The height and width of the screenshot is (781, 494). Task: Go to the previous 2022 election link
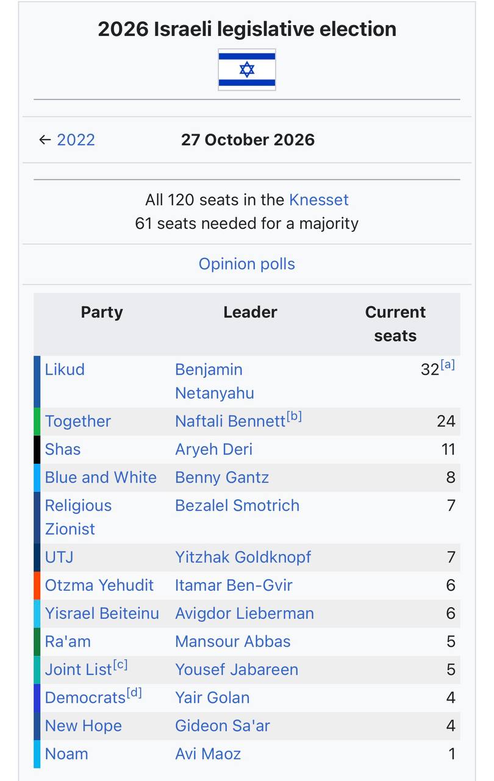pyautogui.click(x=76, y=140)
